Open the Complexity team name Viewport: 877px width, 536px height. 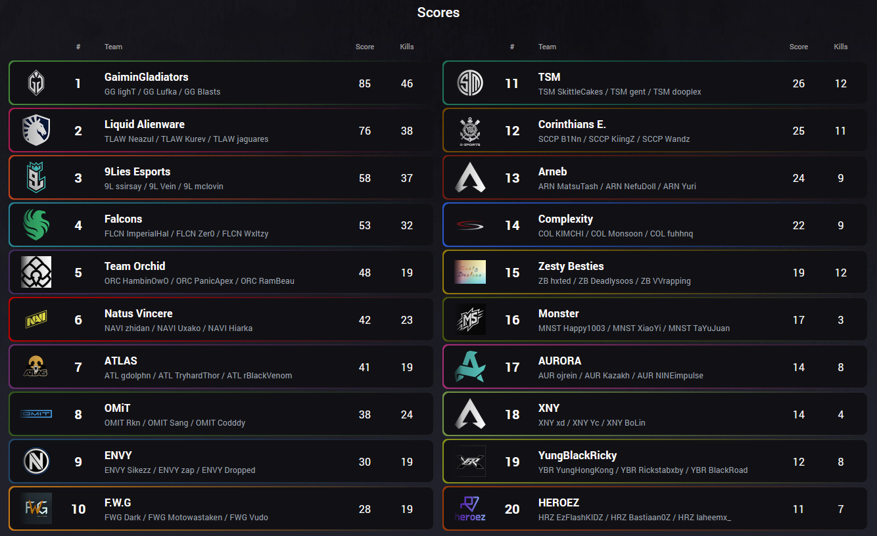pyautogui.click(x=565, y=219)
